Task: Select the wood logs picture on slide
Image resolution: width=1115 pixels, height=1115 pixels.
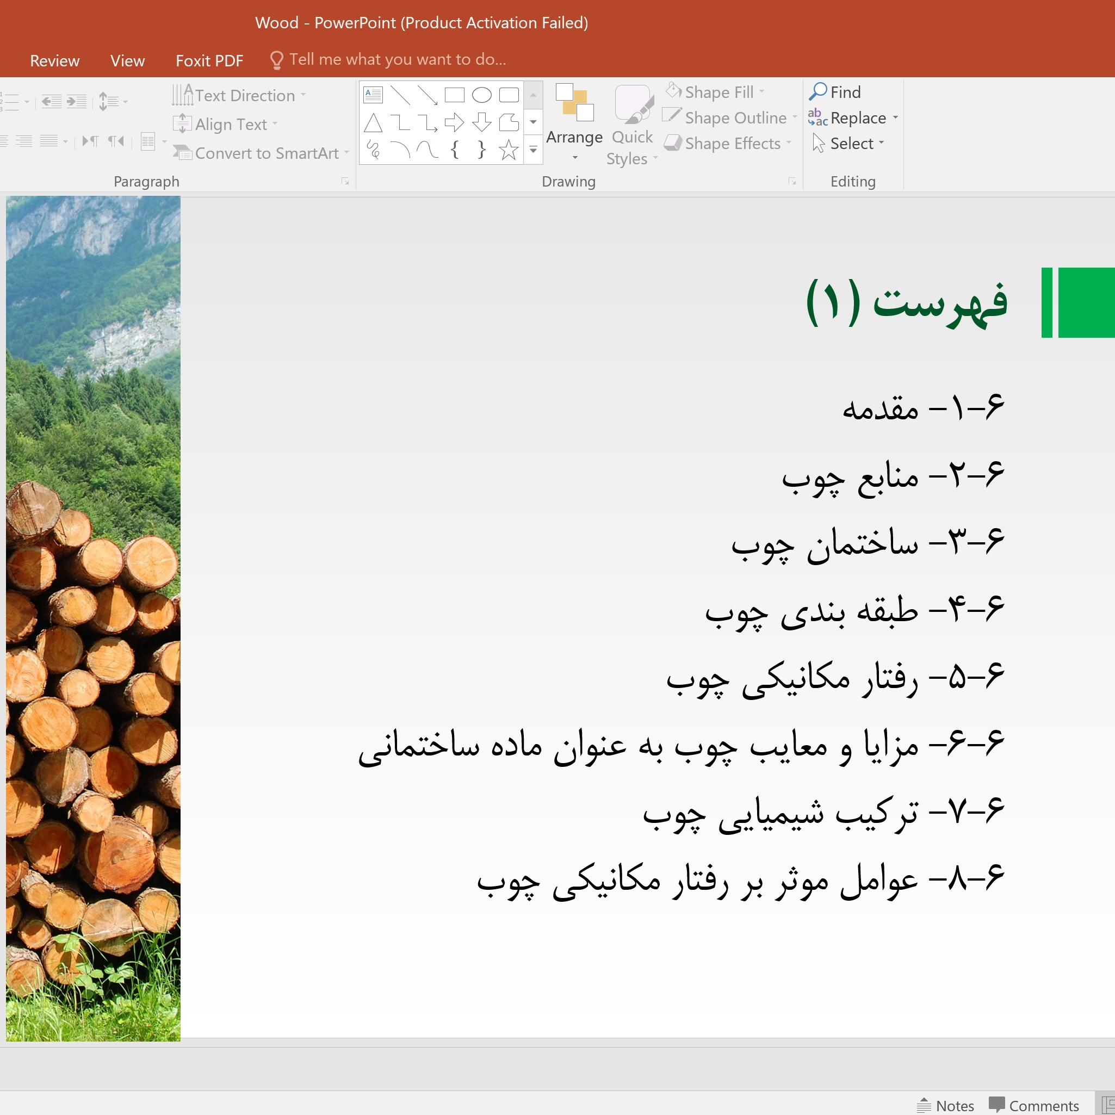Action: click(93, 618)
